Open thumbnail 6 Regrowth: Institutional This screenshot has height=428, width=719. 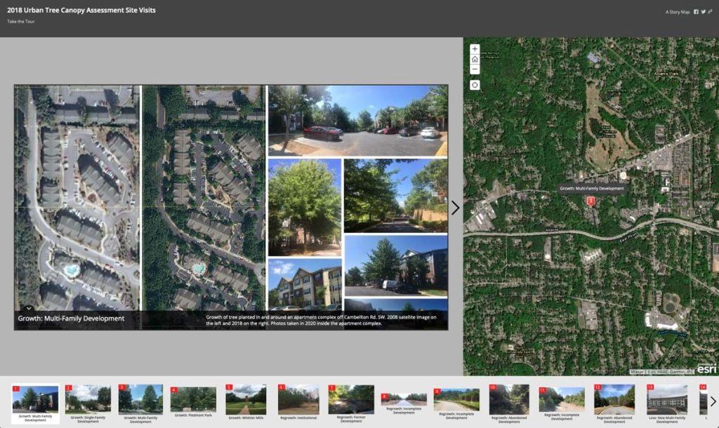(x=298, y=402)
